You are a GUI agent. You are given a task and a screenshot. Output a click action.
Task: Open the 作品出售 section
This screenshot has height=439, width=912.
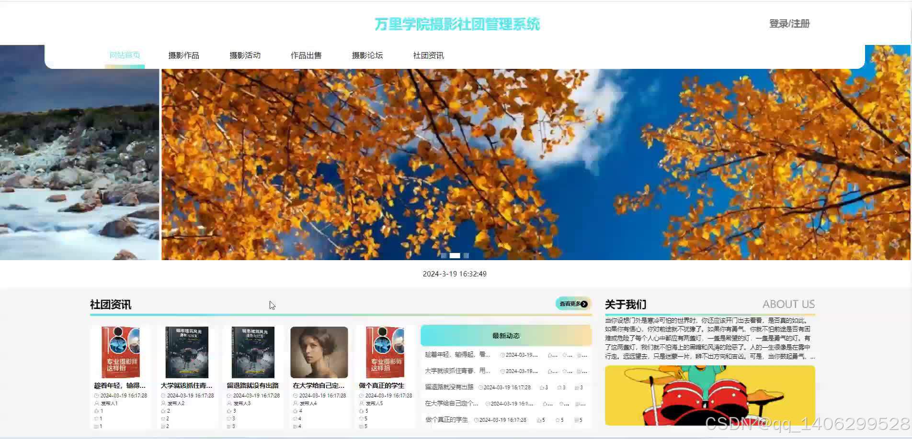(307, 55)
